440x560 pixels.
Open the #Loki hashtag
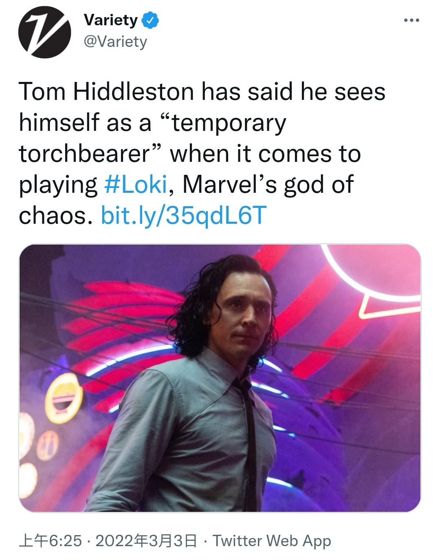[136, 184]
